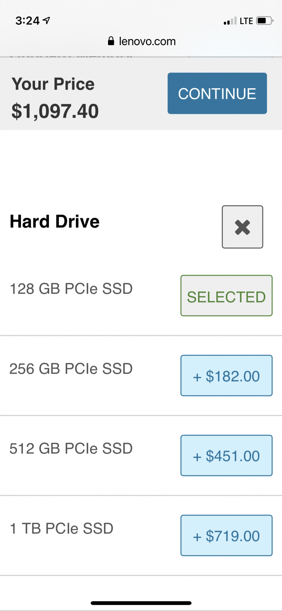
Task: Tap the cellular signal bars icon
Action: click(x=230, y=21)
